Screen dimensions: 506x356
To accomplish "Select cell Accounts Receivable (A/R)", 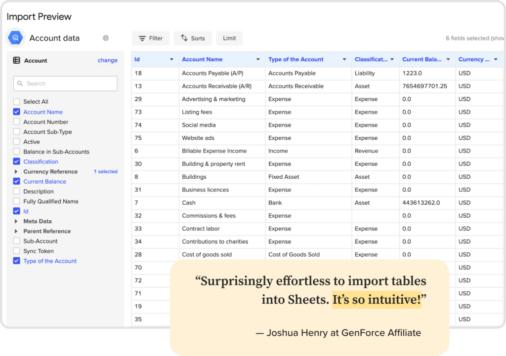I will coord(222,86).
